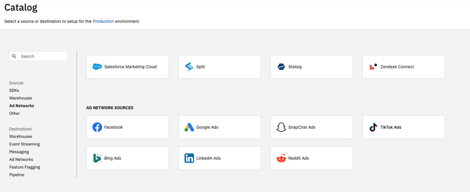Click the Catalog page title
The width and height of the screenshot is (470, 192).
[x=21, y=7]
